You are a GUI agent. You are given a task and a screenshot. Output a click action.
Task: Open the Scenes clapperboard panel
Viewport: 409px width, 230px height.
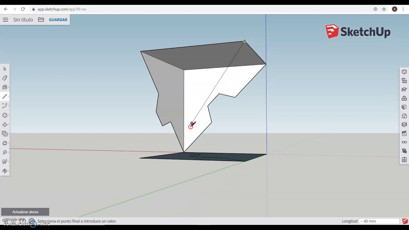coord(404,133)
